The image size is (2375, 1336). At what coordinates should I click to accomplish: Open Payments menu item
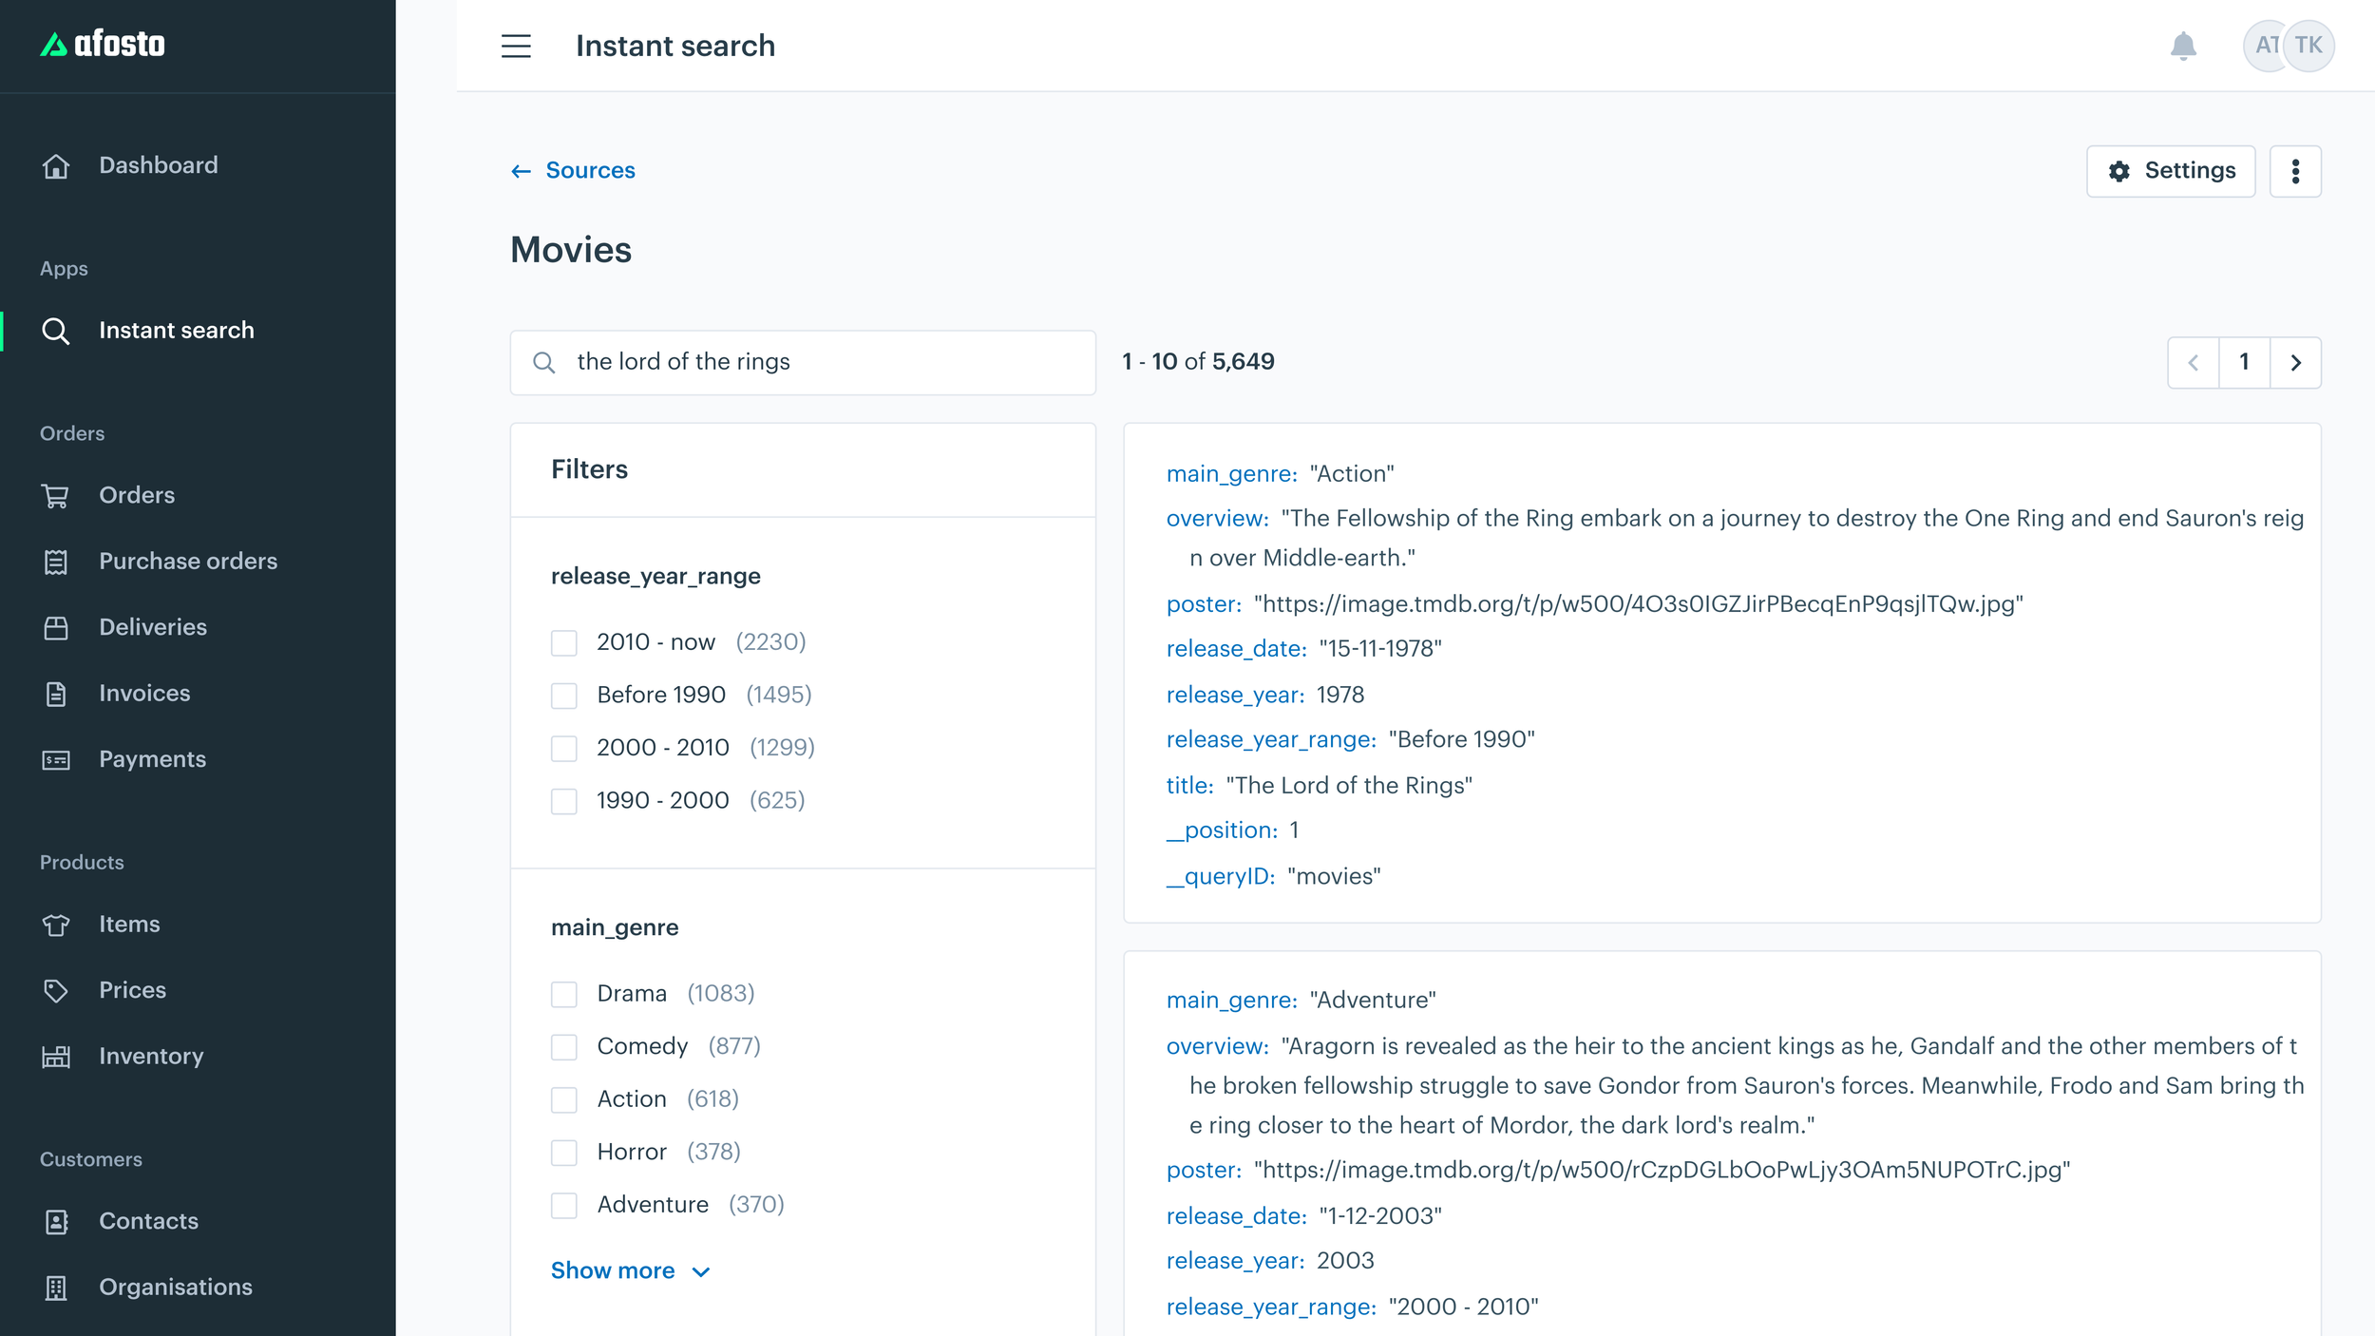(152, 759)
